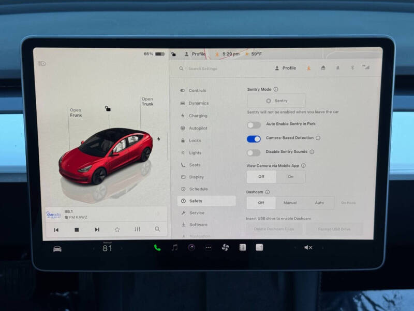The height and width of the screenshot is (311, 414).
Task: Open climate controls via the fan icon
Action: [x=225, y=248]
